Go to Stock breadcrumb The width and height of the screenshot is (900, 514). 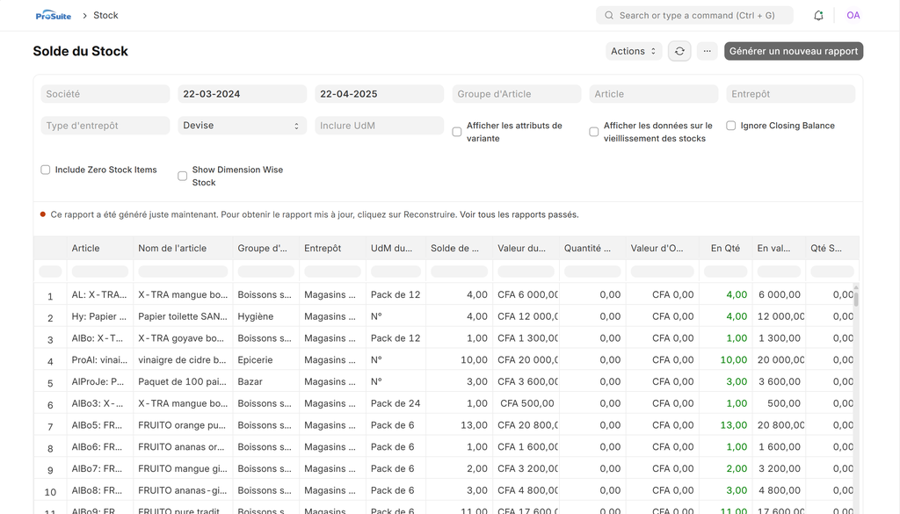coord(105,16)
